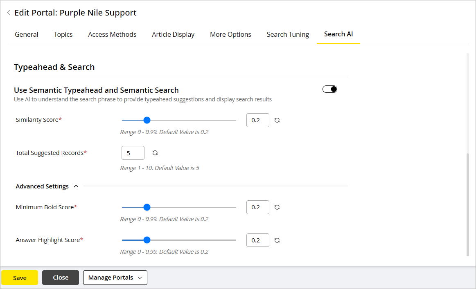Viewport: 476px width, 289px height.
Task: Click the Answer Highlight Score value field
Action: 257,240
